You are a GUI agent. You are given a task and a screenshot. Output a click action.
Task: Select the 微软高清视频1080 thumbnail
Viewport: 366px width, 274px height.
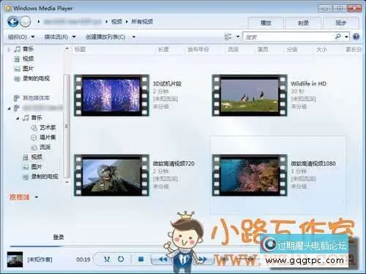pos(250,175)
